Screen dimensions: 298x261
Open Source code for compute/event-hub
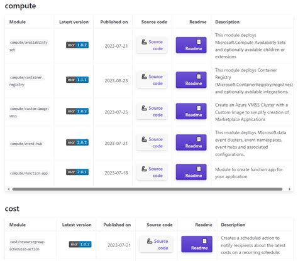(152, 142)
